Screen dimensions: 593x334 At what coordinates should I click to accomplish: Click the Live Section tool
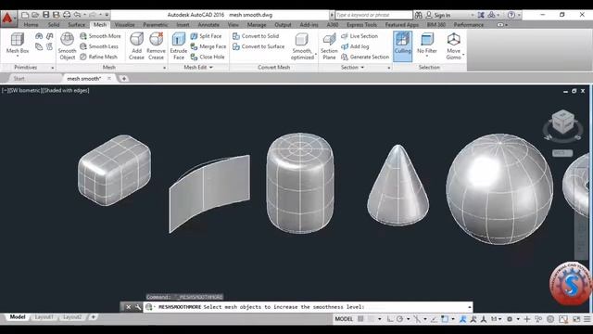(360, 36)
